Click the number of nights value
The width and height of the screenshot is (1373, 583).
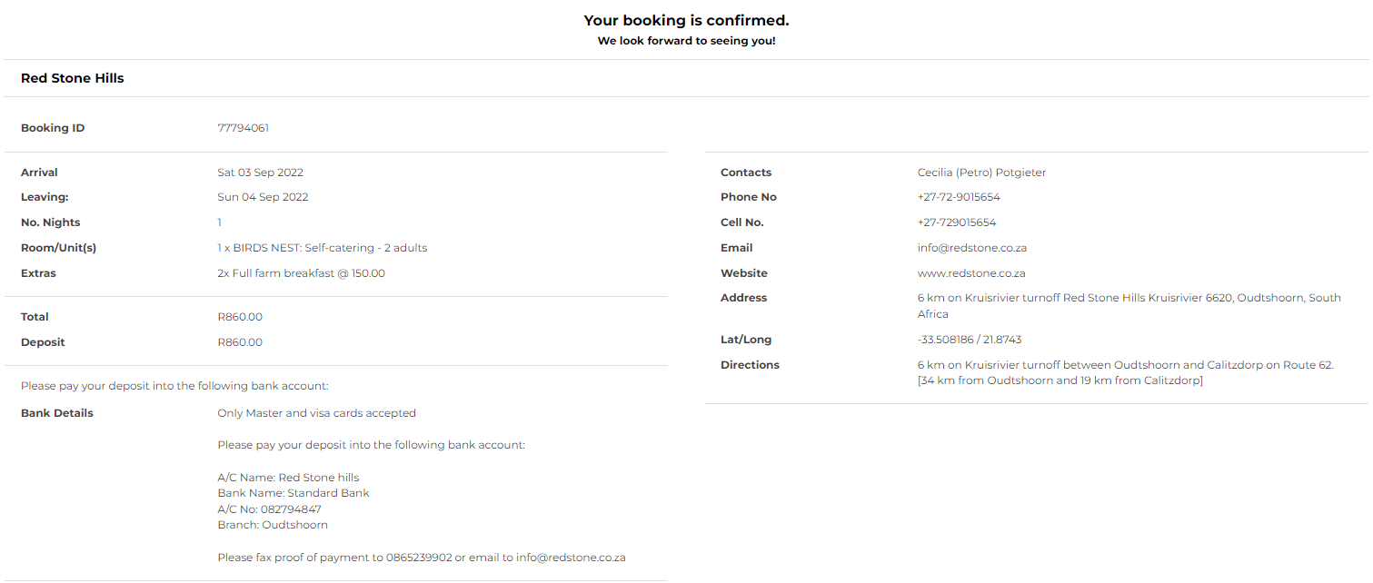tap(219, 222)
